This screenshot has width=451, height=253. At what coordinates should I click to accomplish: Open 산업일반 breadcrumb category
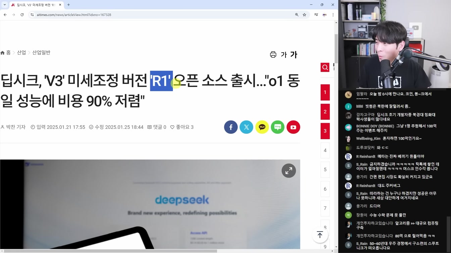pos(41,53)
